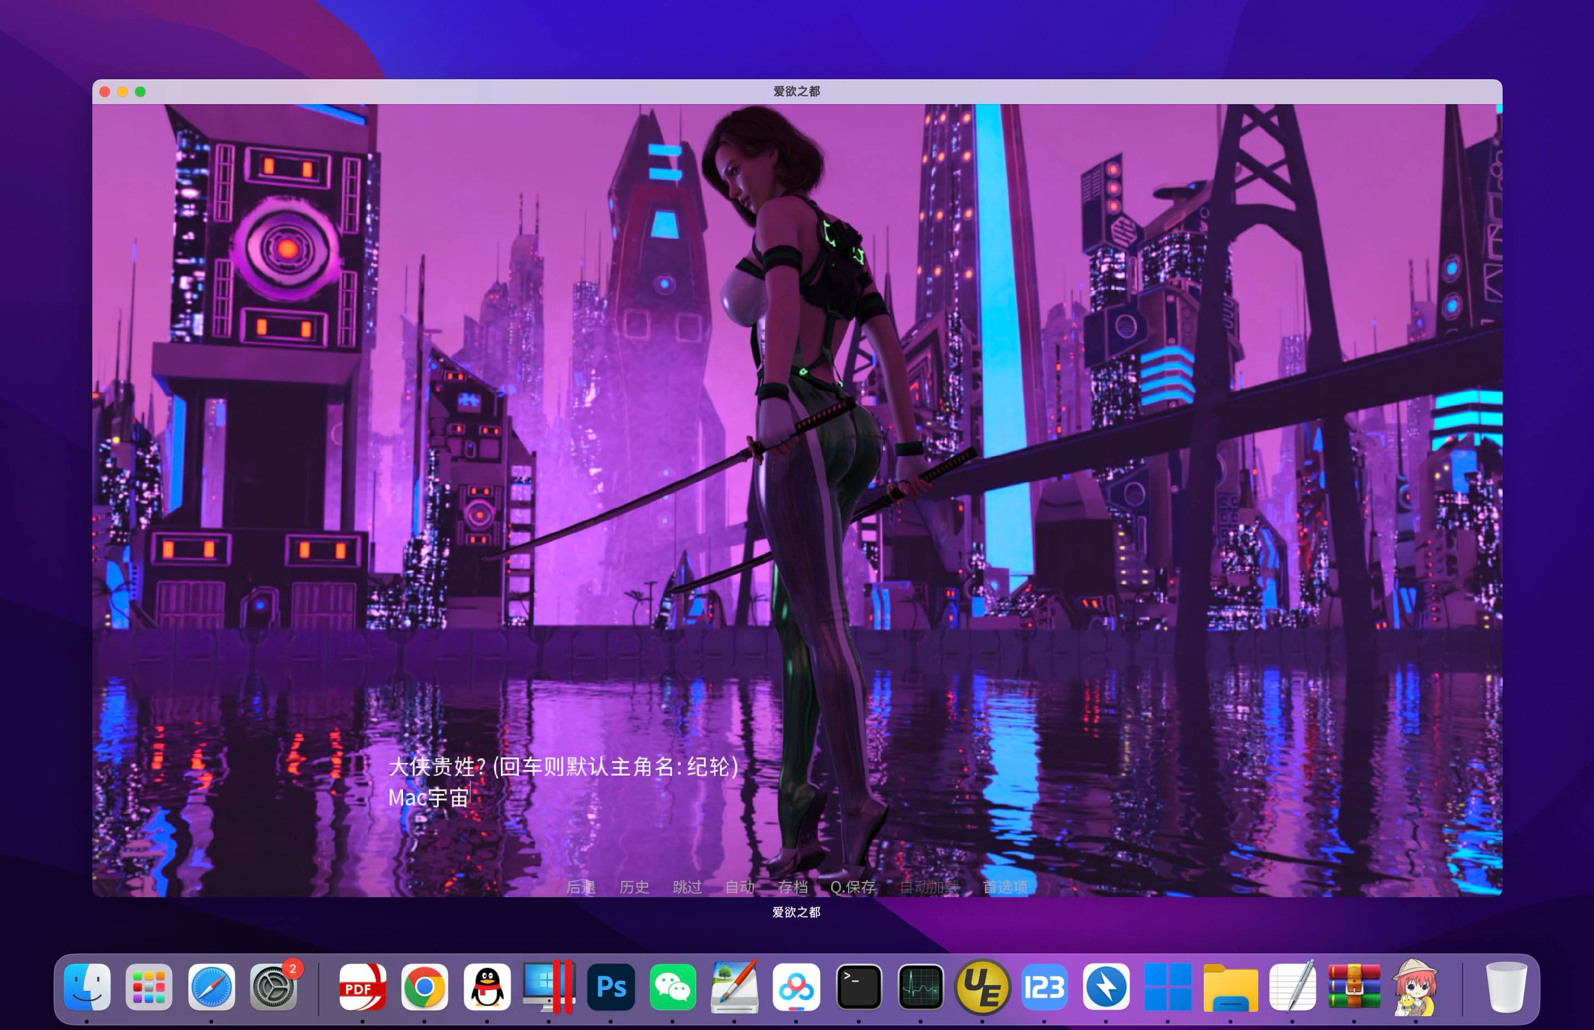This screenshot has width=1594, height=1030.
Task: Launch Terminal from the Dock
Action: [x=858, y=986]
